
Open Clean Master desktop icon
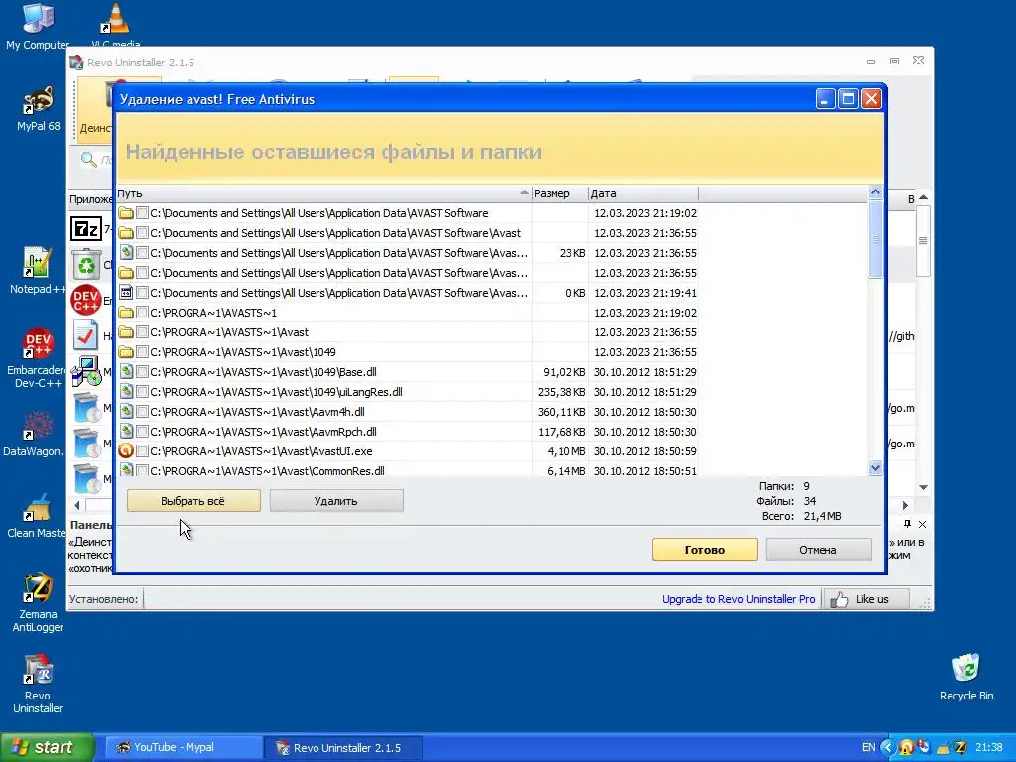tap(37, 515)
